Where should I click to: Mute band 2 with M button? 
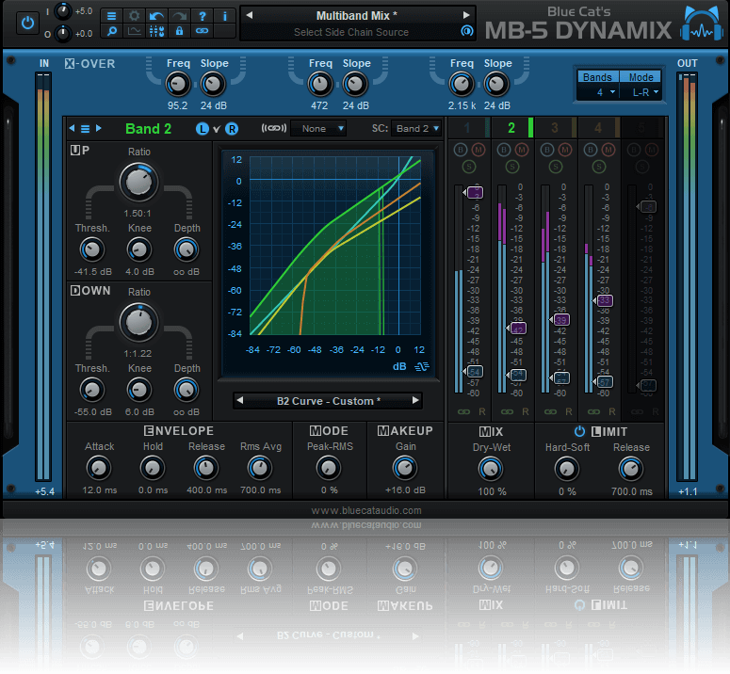click(x=520, y=151)
